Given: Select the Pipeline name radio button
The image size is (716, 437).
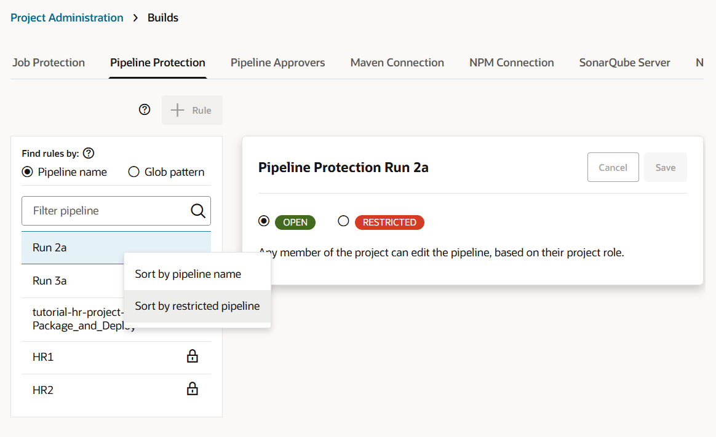Looking at the screenshot, I should [x=27, y=172].
